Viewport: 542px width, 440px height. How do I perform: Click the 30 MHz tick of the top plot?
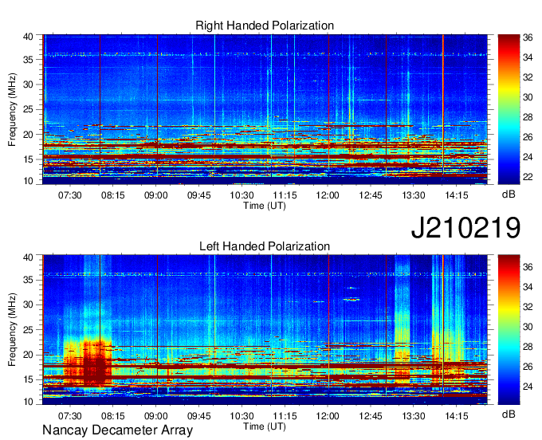(28, 84)
